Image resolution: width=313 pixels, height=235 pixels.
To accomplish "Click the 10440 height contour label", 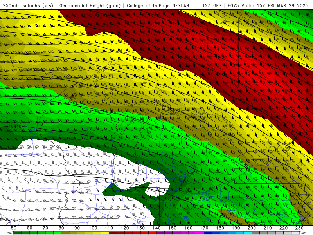I will 15,126.
